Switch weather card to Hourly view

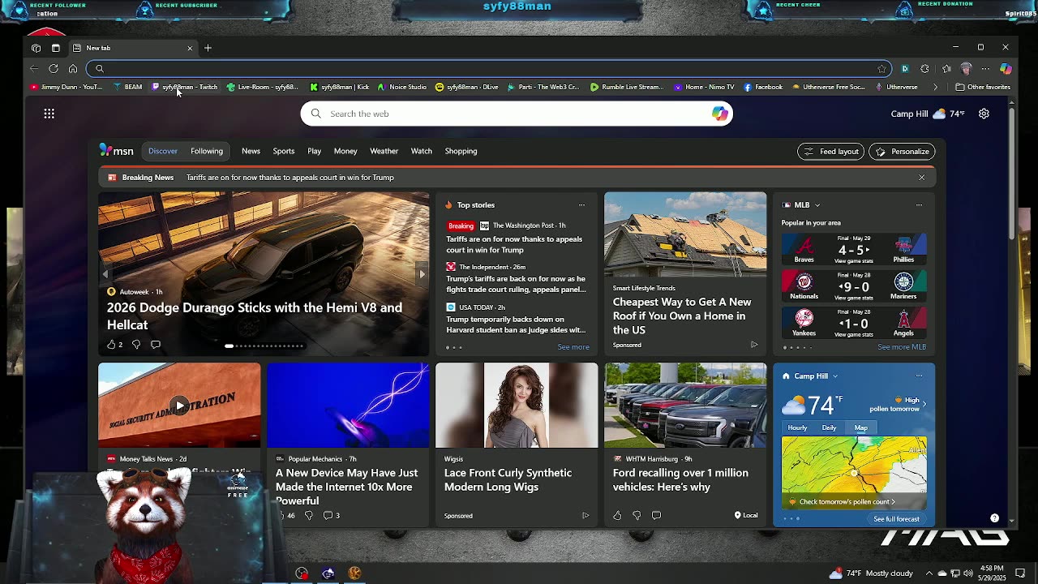pos(797,427)
